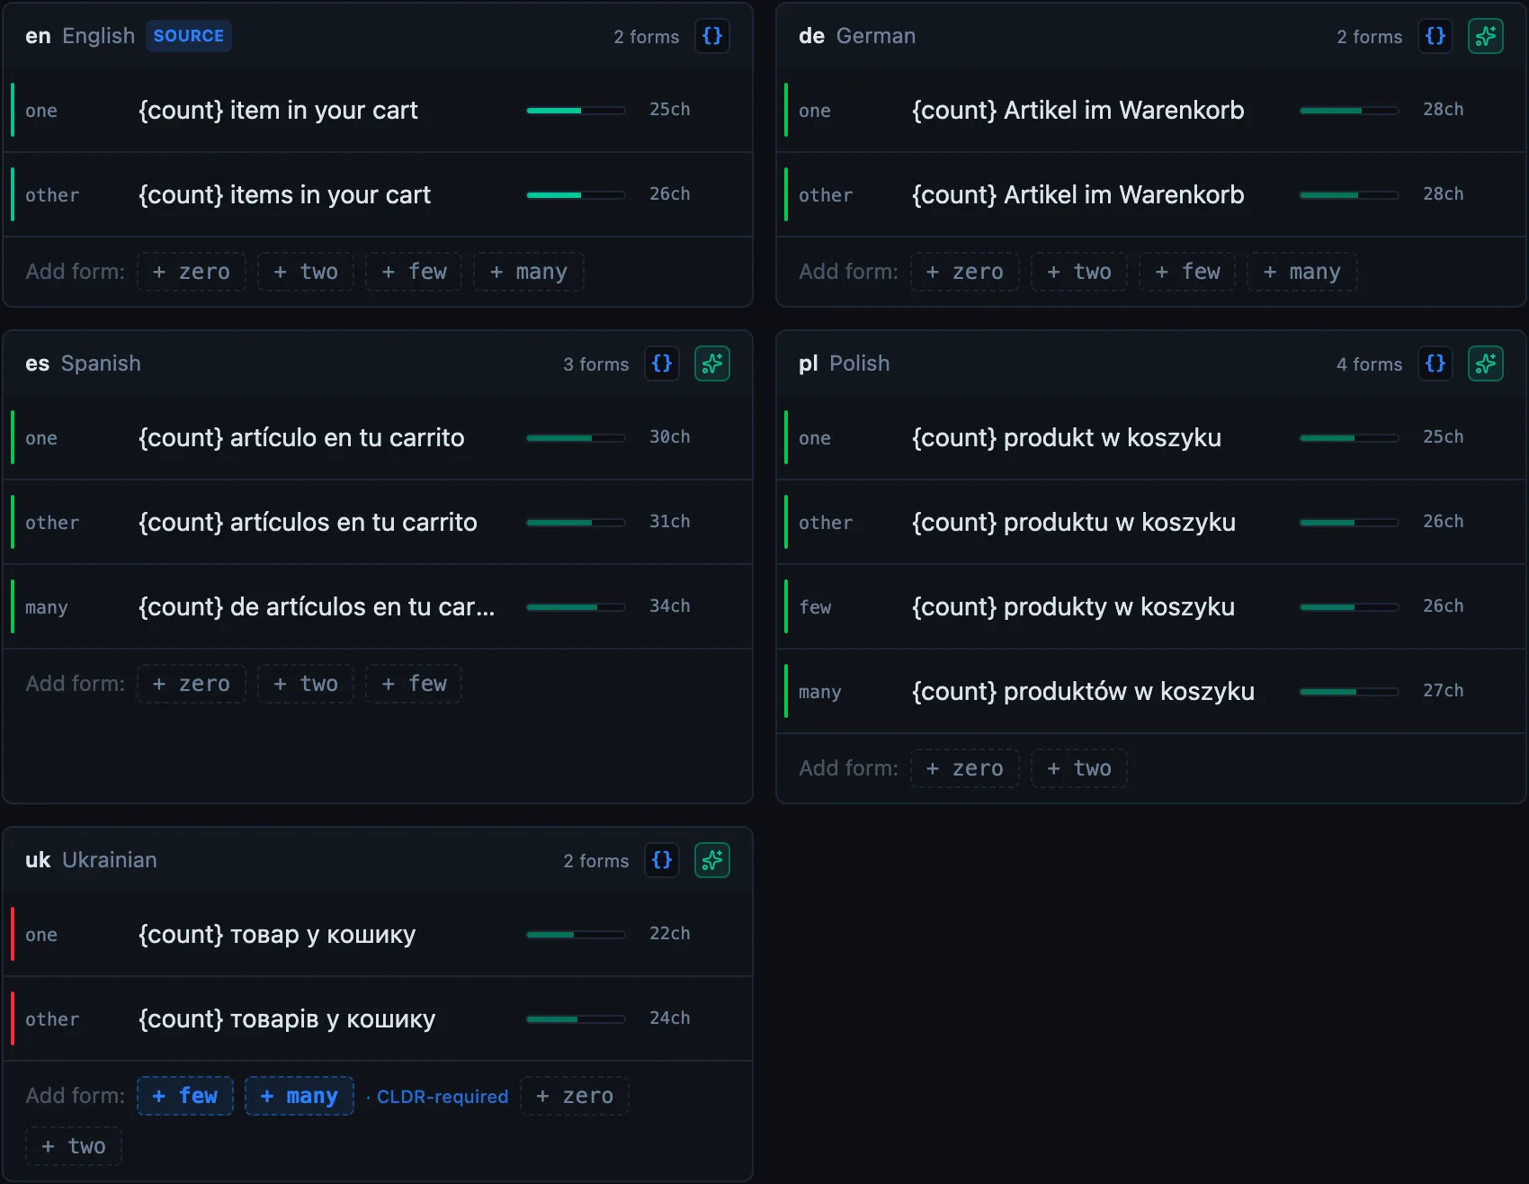1529x1184 pixels.
Task: Add the two form to Spanish
Action: (306, 684)
